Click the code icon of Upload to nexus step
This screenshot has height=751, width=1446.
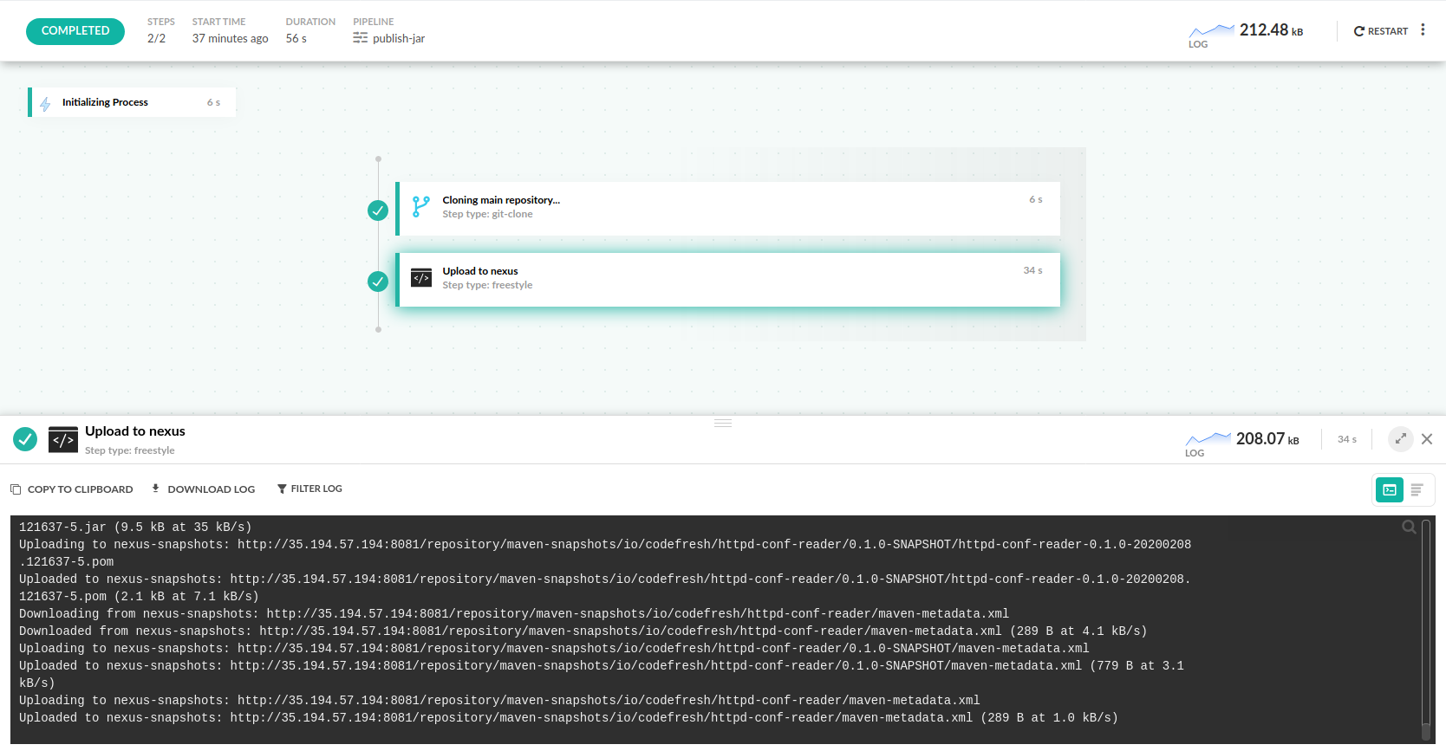coord(421,278)
